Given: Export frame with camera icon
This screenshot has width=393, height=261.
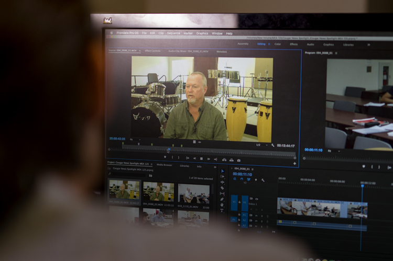Looking at the screenshot, I should coord(238,160).
